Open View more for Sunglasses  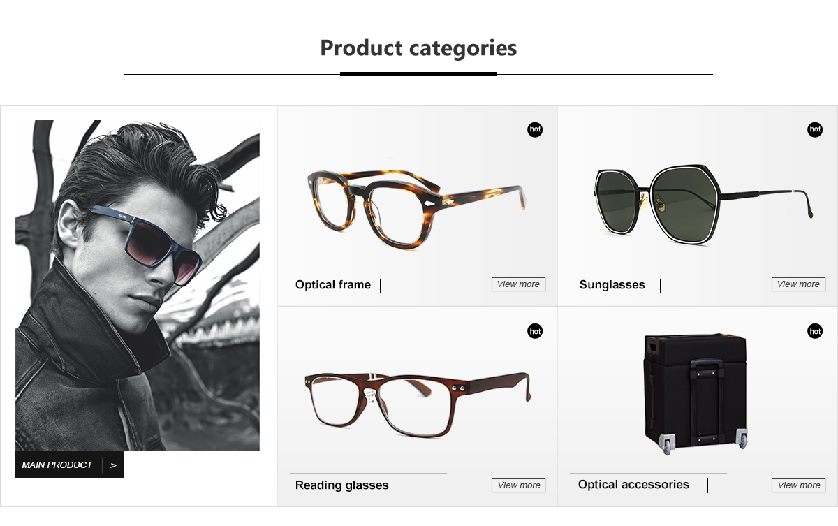pyautogui.click(x=798, y=284)
